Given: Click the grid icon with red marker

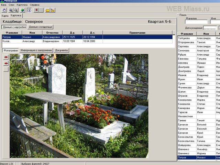Looking at the screenshot, I should pos(36,10).
